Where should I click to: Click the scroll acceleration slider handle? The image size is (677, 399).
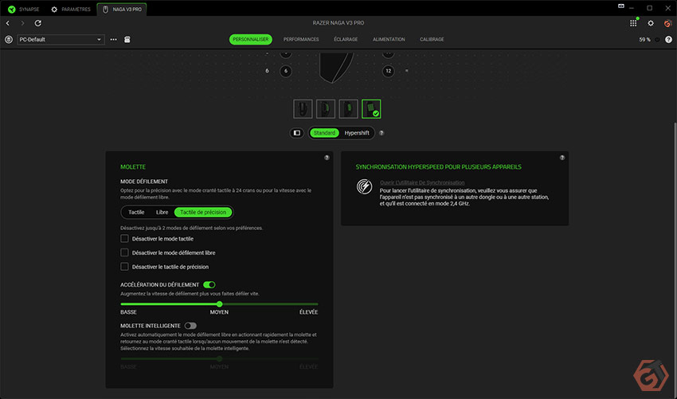(x=219, y=304)
